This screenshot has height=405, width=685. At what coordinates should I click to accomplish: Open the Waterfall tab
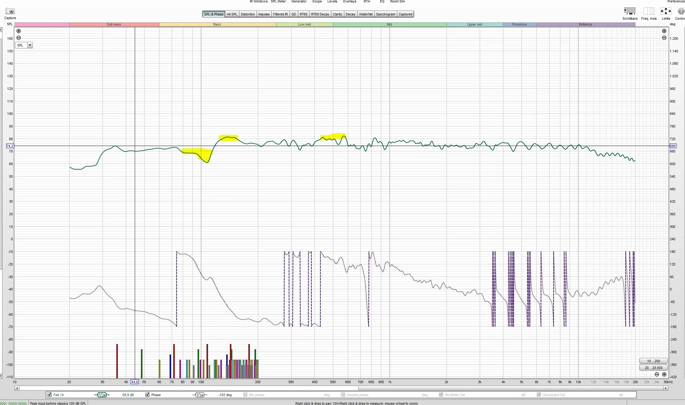(x=366, y=14)
